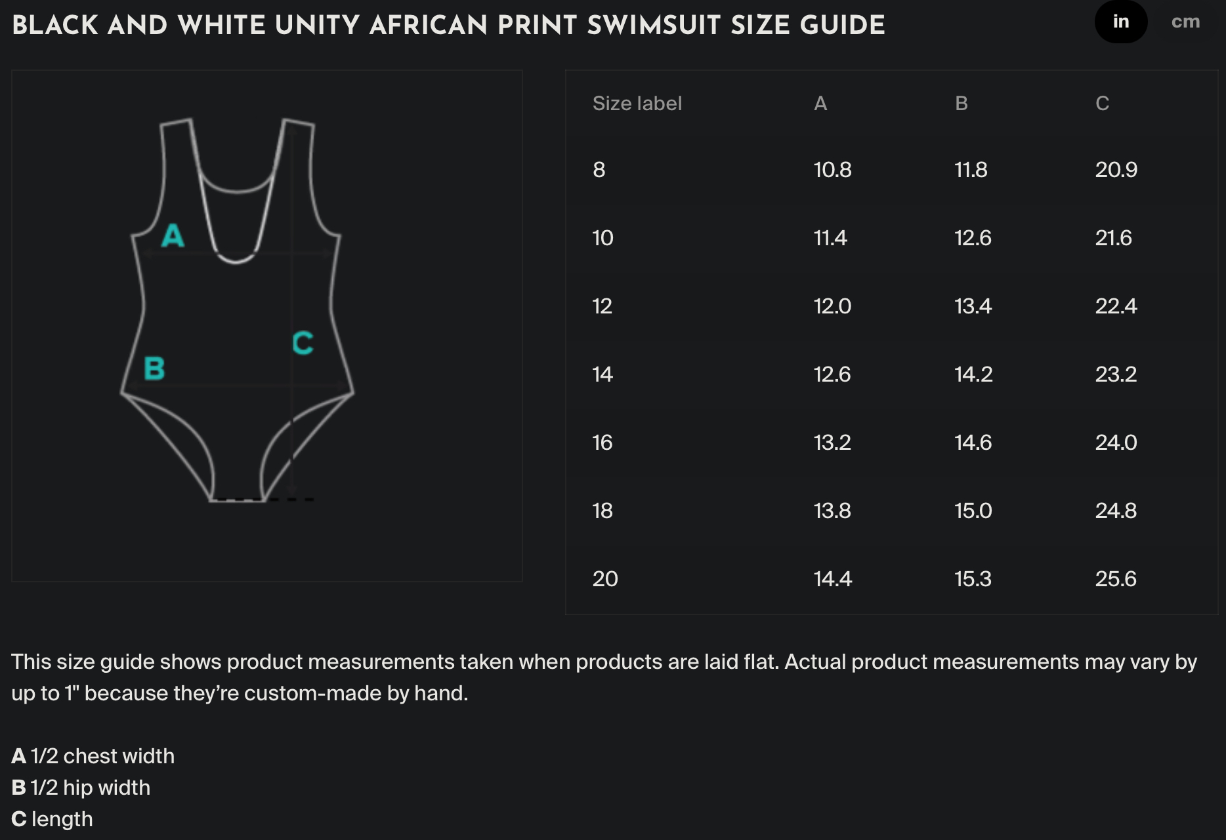The width and height of the screenshot is (1226, 840).
Task: Click the teal A marker on diagram
Action: (173, 236)
